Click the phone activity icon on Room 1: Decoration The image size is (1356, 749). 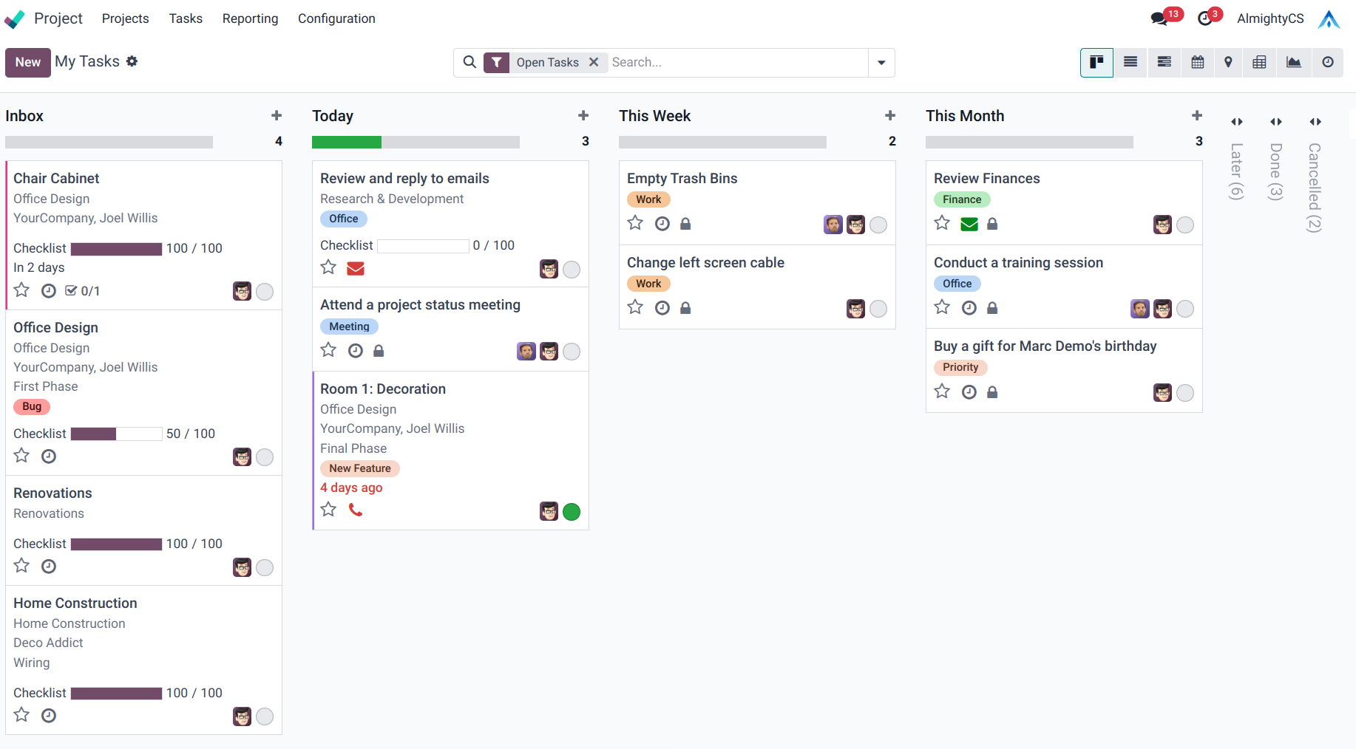tap(356, 510)
